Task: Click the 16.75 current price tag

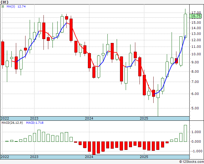Action: point(196,16)
